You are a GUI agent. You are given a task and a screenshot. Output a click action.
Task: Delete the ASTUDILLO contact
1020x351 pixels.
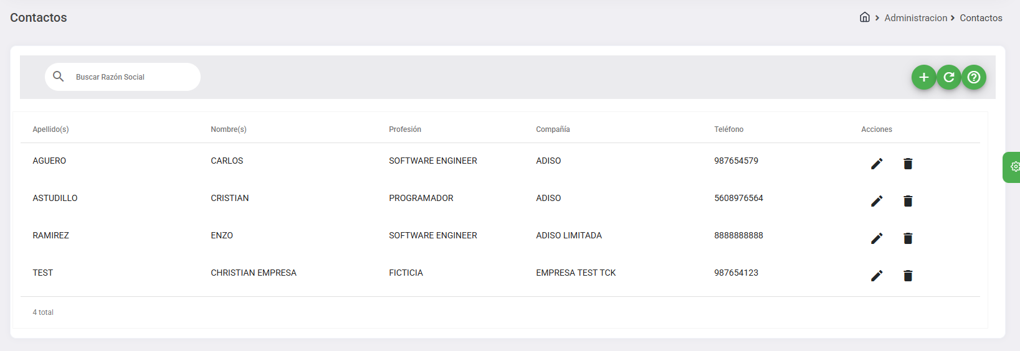point(907,201)
